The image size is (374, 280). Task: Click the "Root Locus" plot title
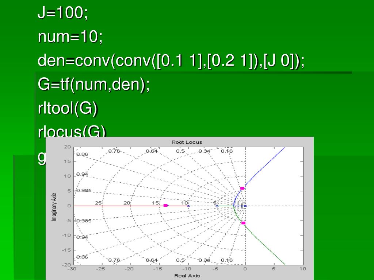(187, 142)
